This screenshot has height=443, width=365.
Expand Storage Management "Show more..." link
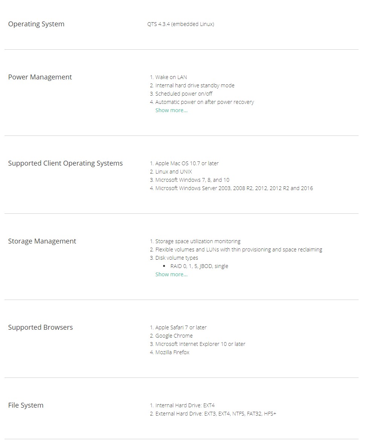pyautogui.click(x=171, y=274)
